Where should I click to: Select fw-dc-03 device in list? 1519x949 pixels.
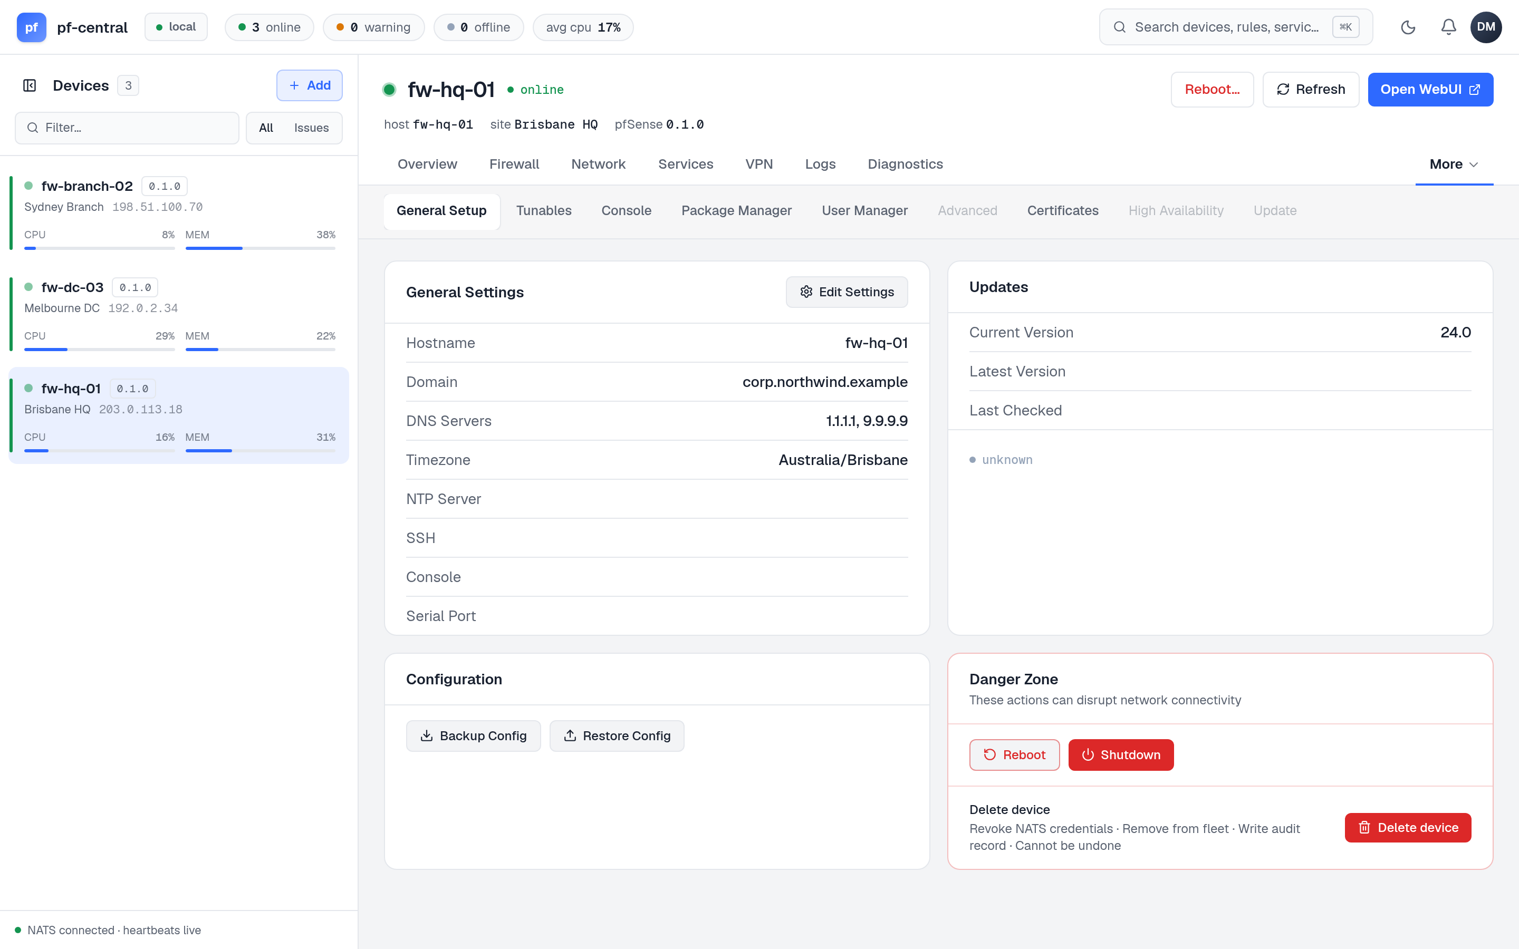[x=179, y=314]
